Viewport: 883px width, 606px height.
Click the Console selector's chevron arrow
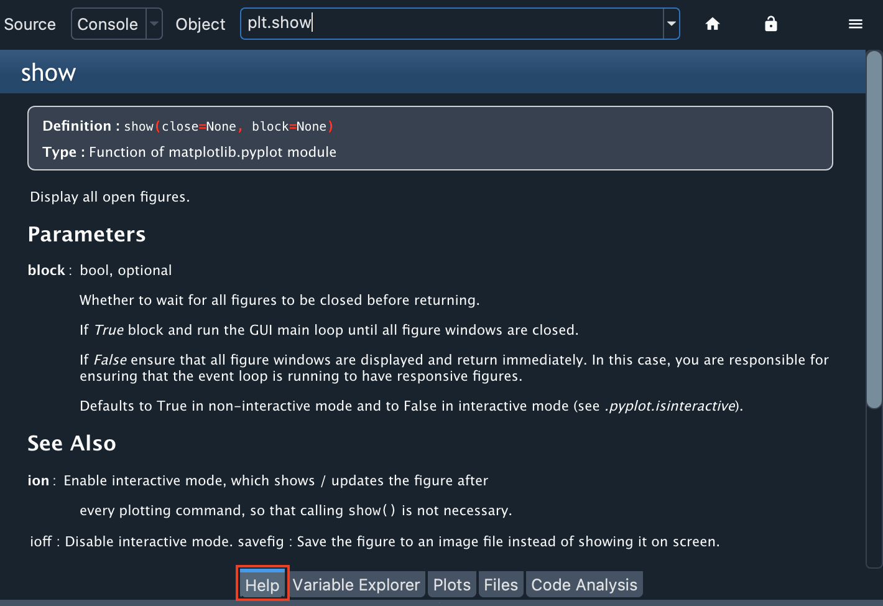154,24
